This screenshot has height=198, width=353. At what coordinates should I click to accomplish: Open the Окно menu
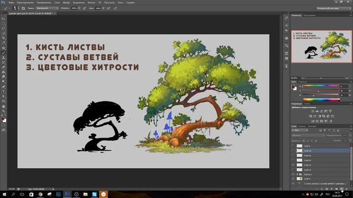tap(120, 2)
